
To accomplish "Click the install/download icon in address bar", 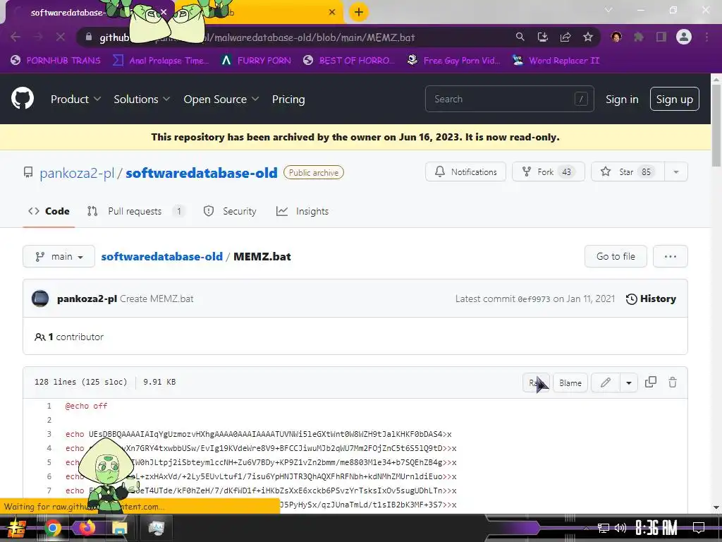I will tap(542, 37).
